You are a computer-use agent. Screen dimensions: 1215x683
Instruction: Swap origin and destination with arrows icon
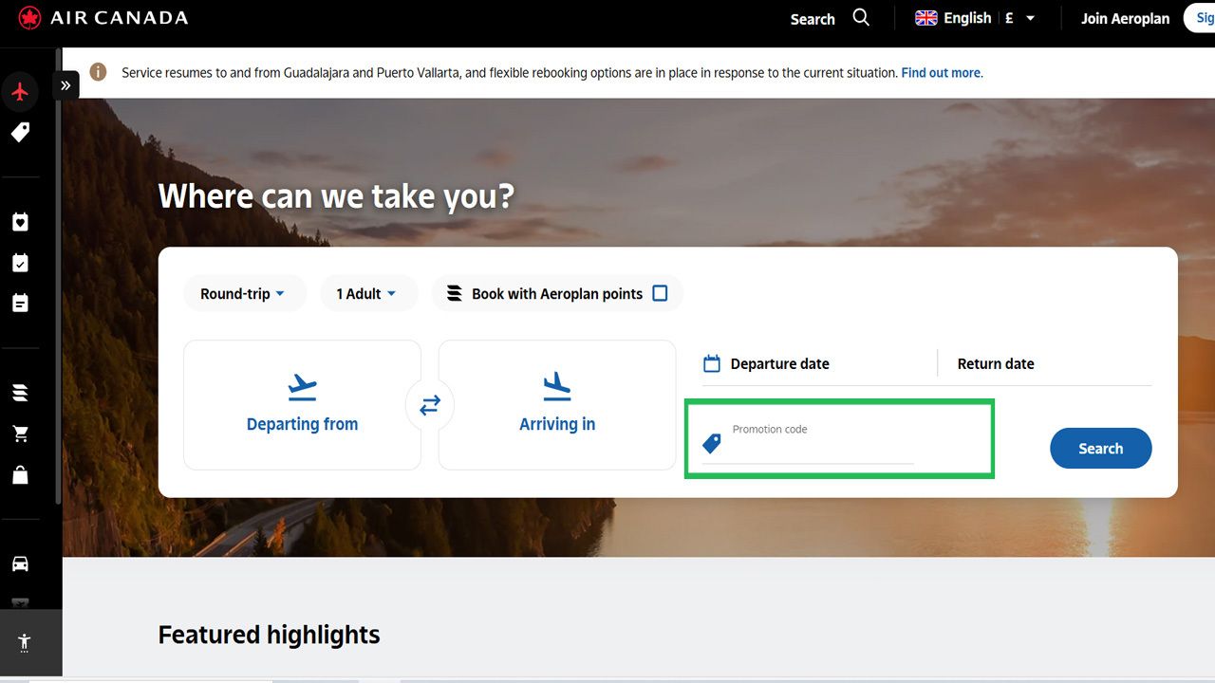point(429,404)
